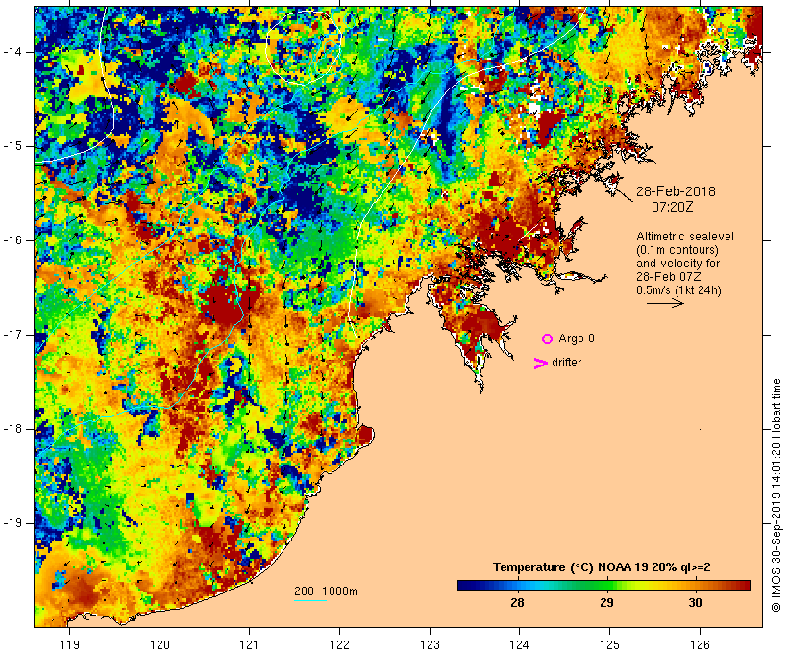The height and width of the screenshot is (654, 788).
Task: Click the 'drifter' legend label
Action: (566, 363)
